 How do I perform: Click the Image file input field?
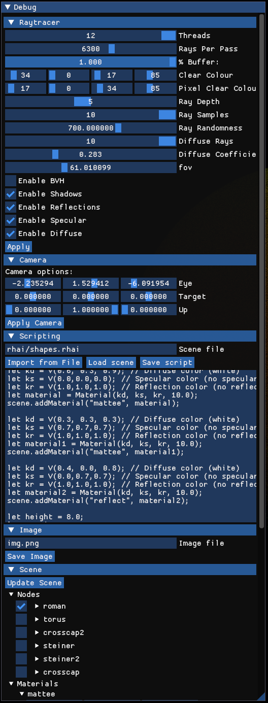[x=90, y=543]
